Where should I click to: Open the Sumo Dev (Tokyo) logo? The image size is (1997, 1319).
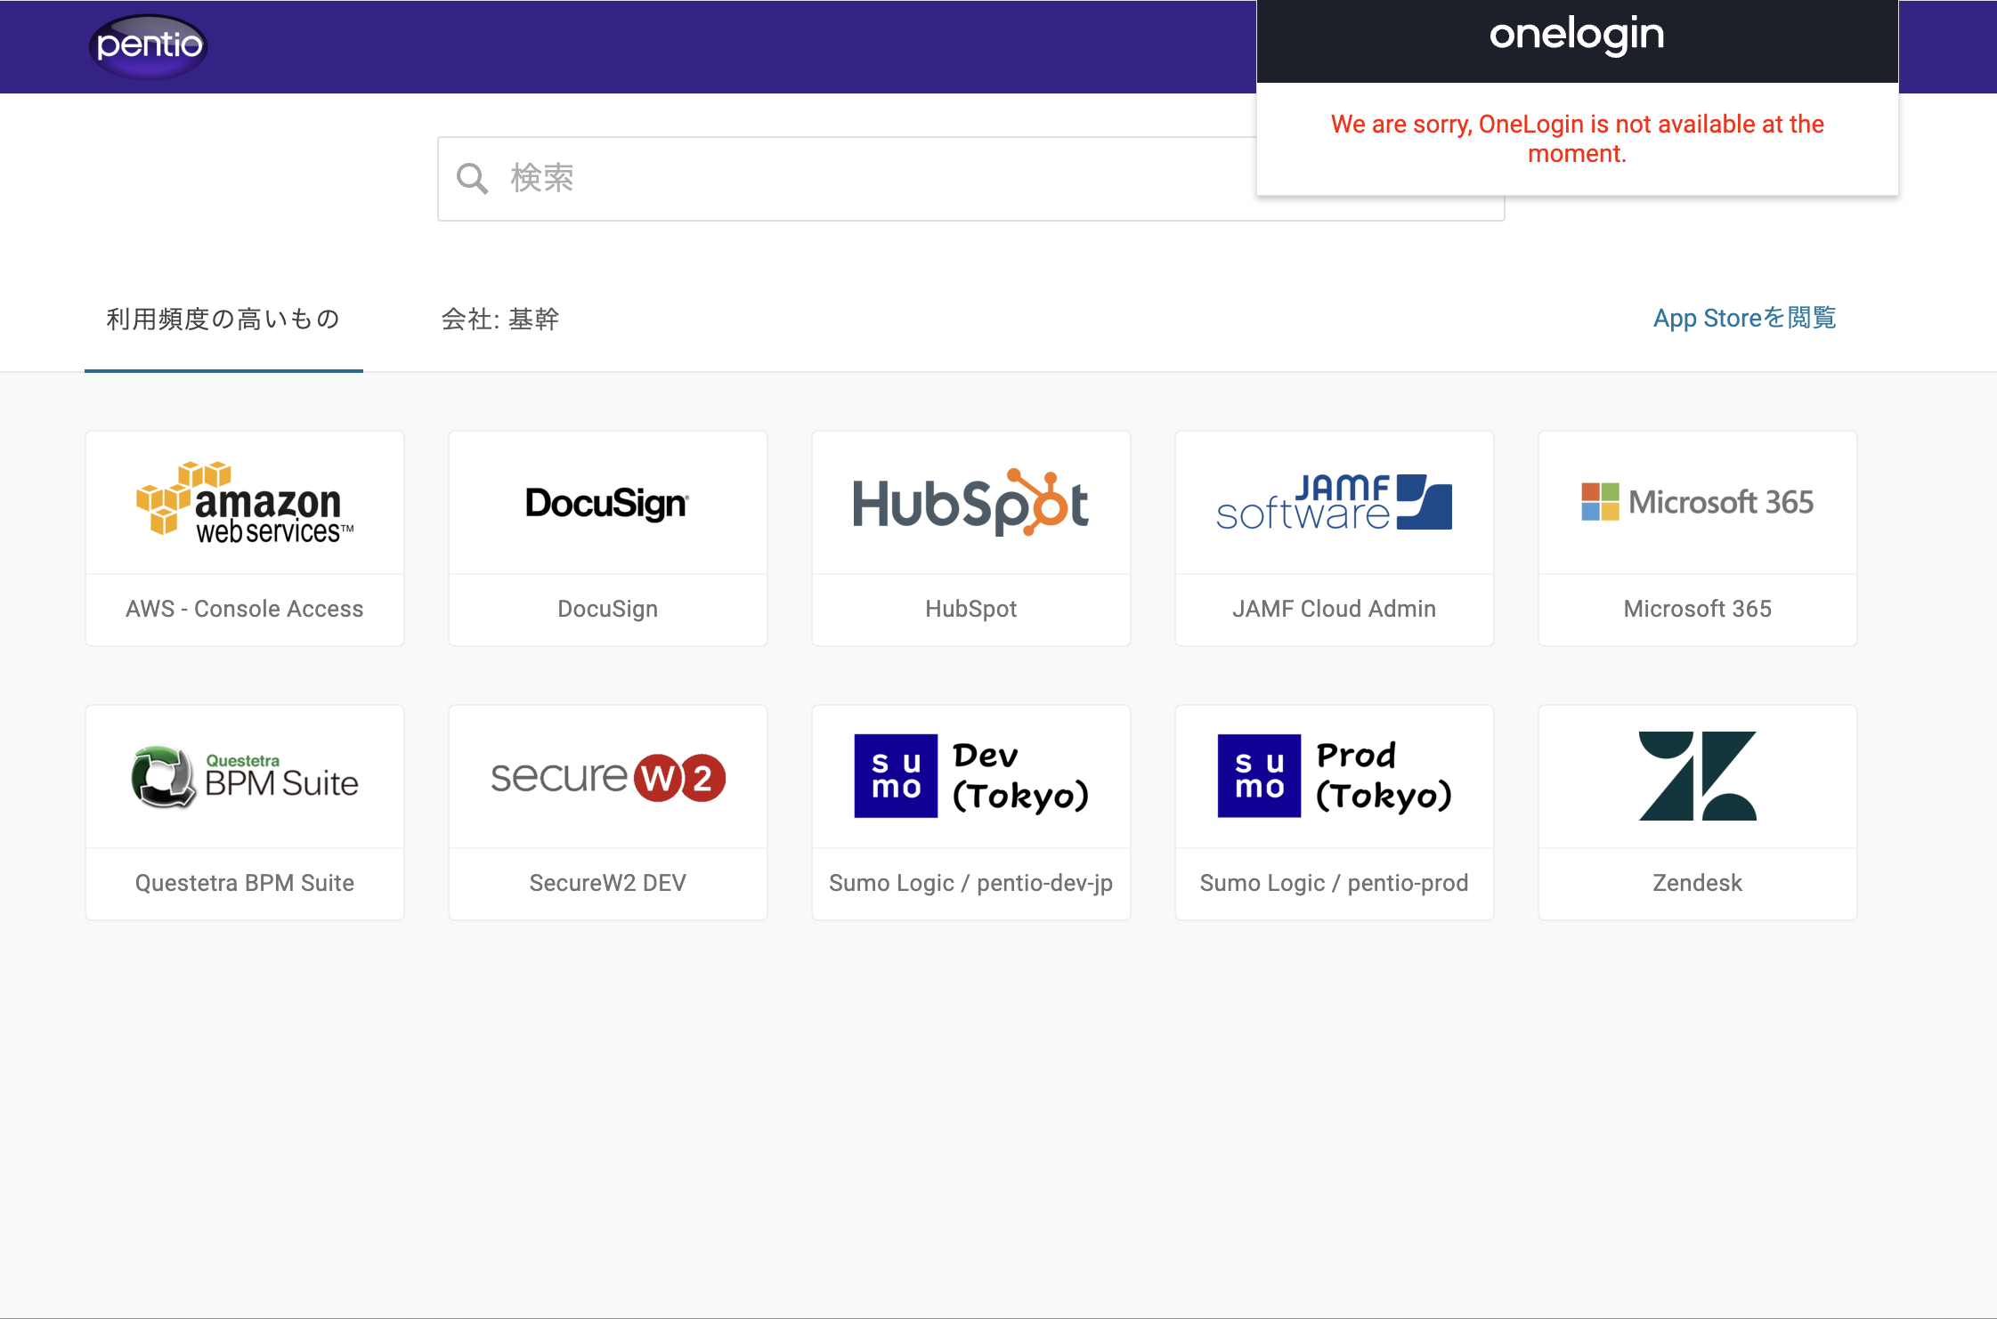pos(970,776)
